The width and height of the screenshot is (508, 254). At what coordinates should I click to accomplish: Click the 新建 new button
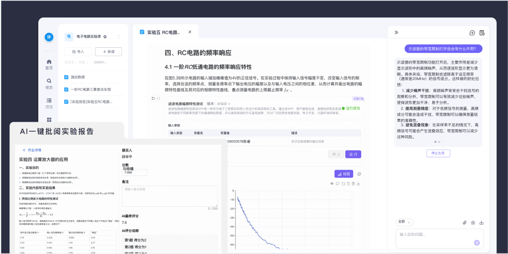[108, 52]
